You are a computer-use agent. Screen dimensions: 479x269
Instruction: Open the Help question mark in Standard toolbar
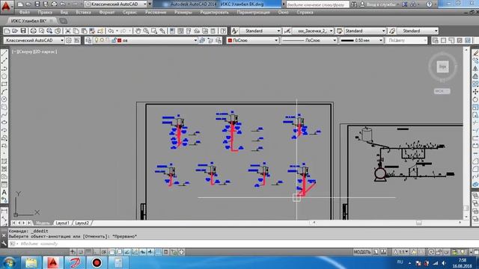[223, 31]
